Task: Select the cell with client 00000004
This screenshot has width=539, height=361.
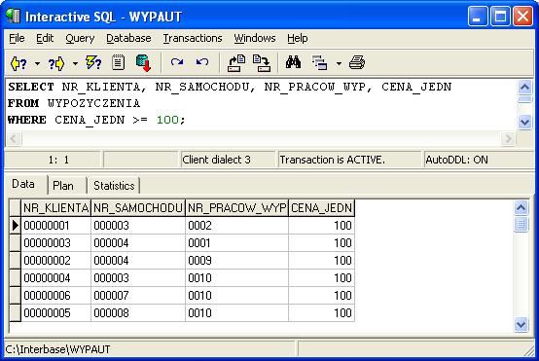Action: click(x=56, y=278)
